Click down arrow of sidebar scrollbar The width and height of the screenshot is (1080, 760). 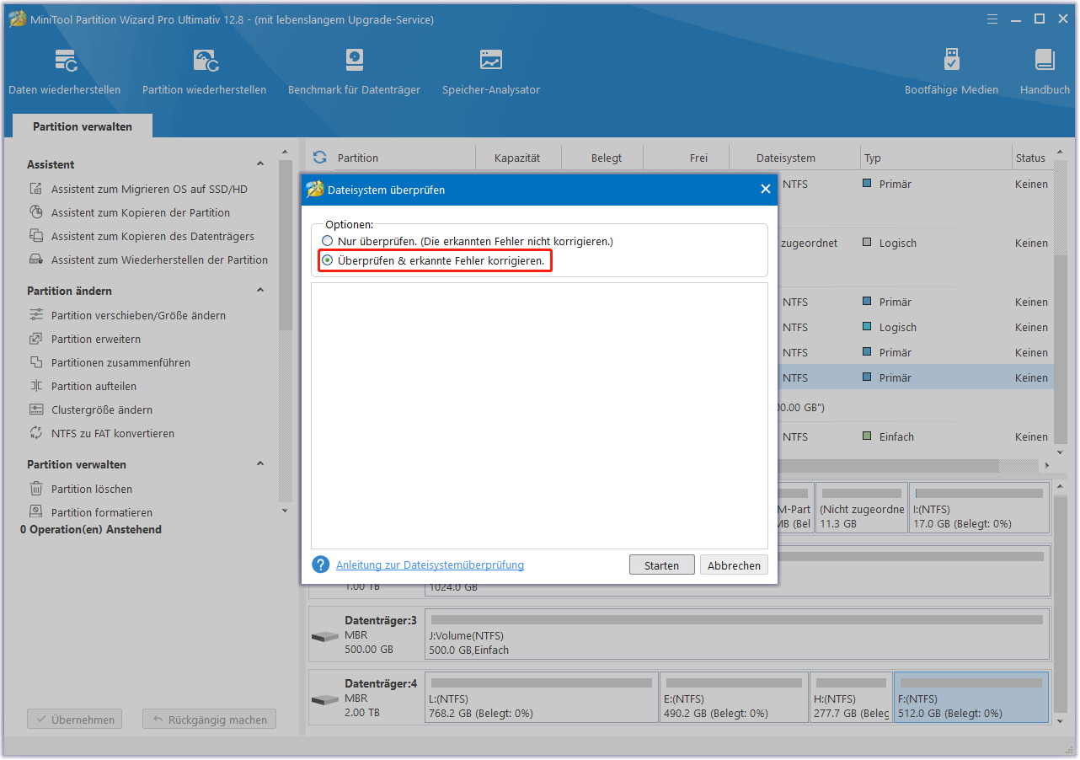pyautogui.click(x=285, y=511)
